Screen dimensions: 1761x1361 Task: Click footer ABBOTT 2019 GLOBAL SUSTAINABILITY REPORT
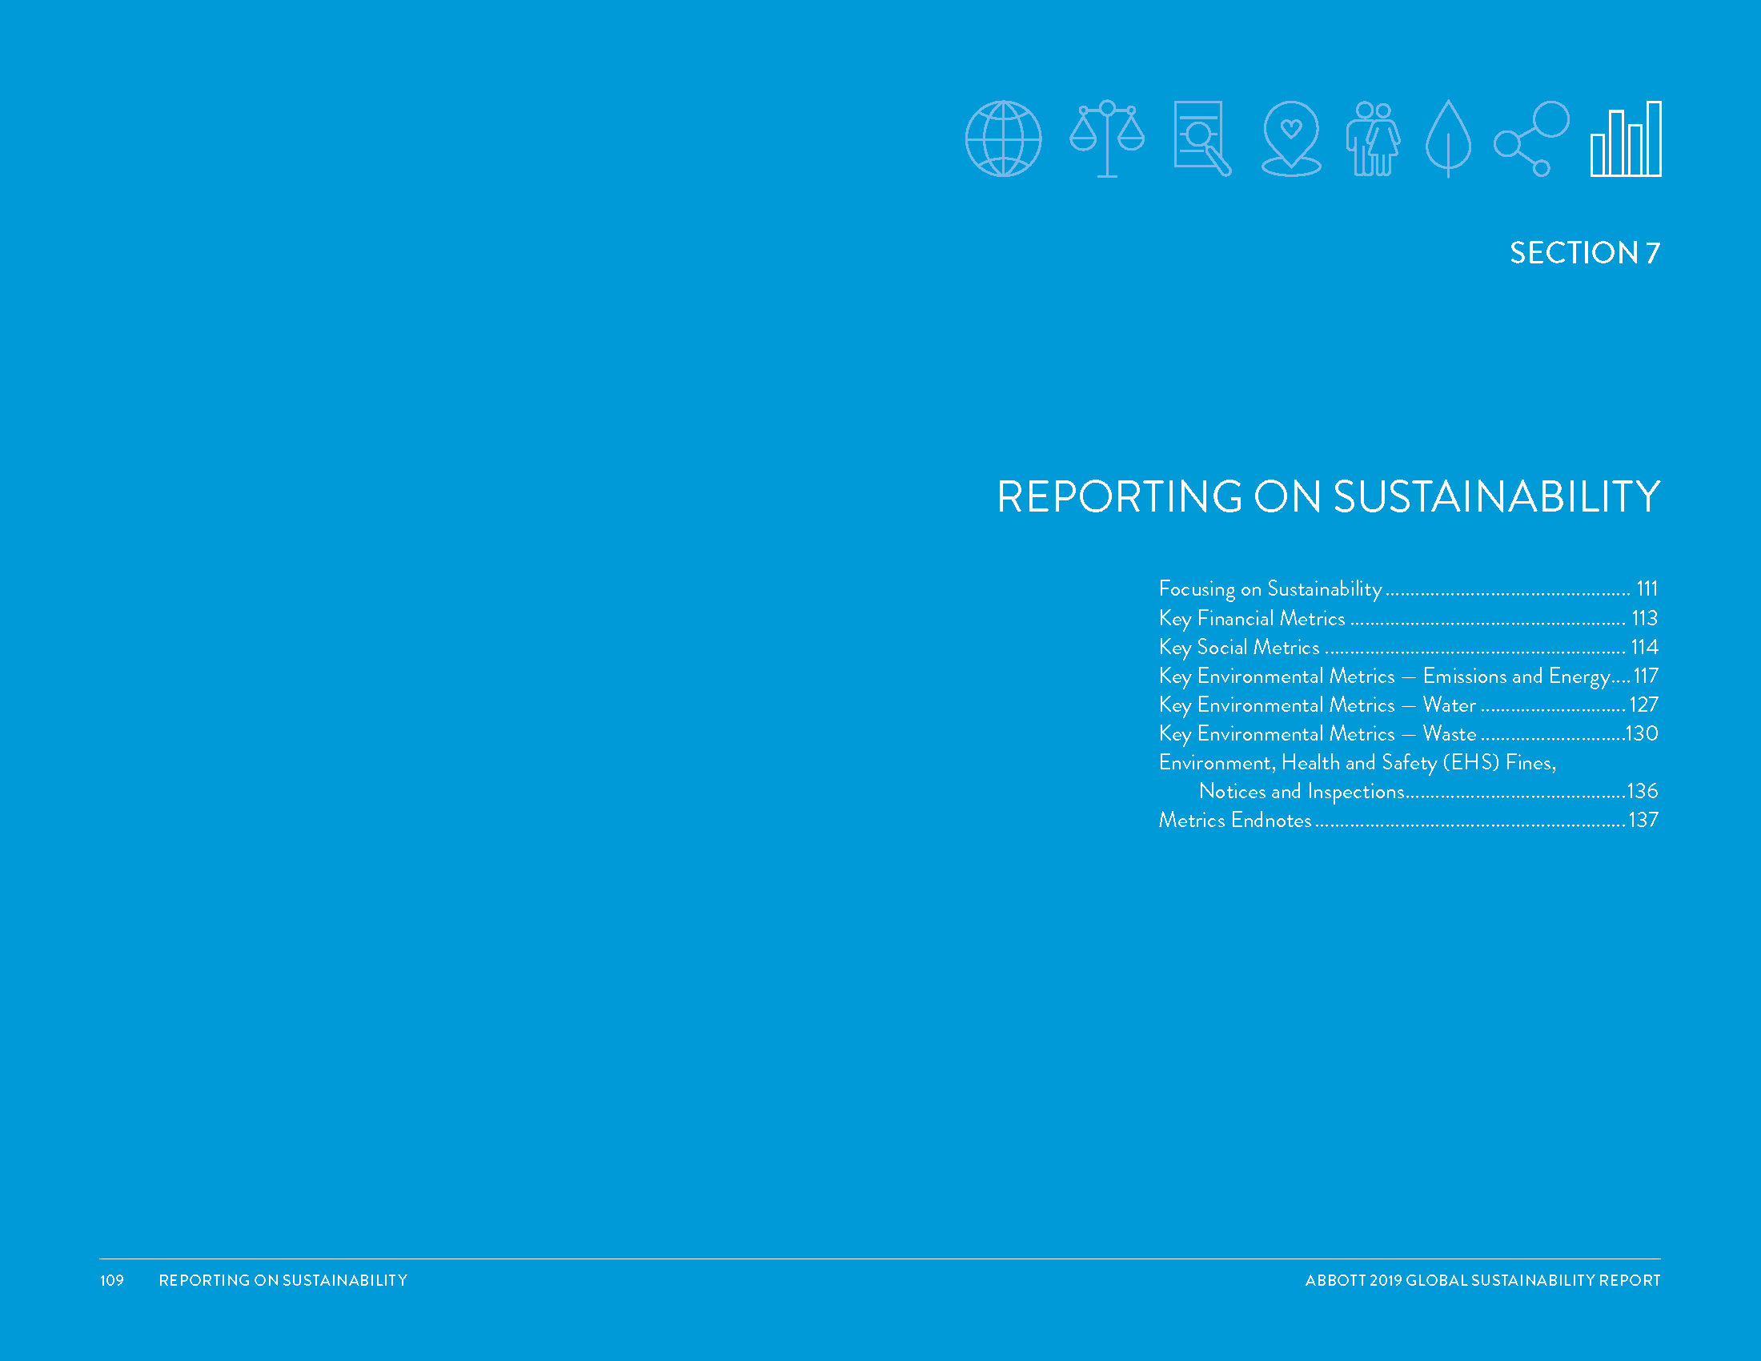[1482, 1280]
